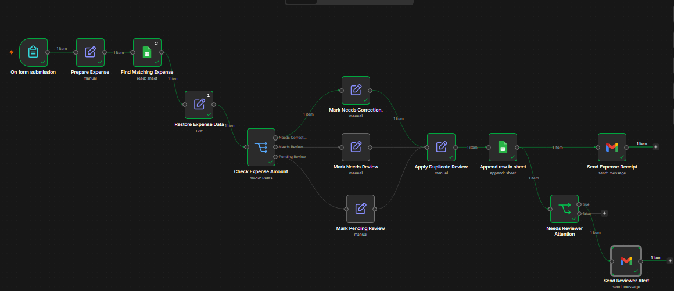674x291 pixels.
Task: Select the 'Send Reviewer Alert' label
Action: click(x=626, y=281)
